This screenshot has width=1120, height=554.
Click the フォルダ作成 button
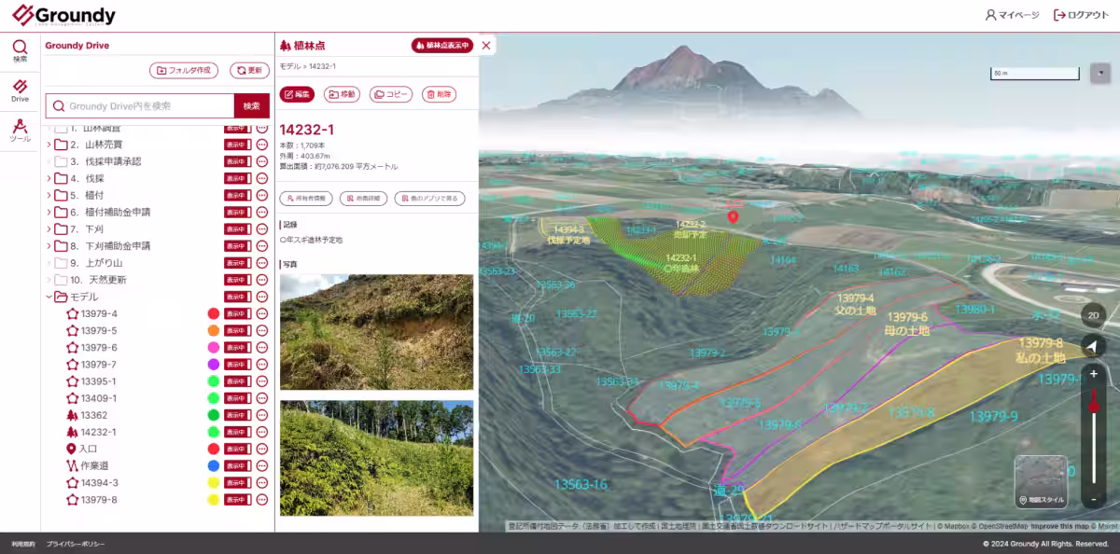click(184, 70)
